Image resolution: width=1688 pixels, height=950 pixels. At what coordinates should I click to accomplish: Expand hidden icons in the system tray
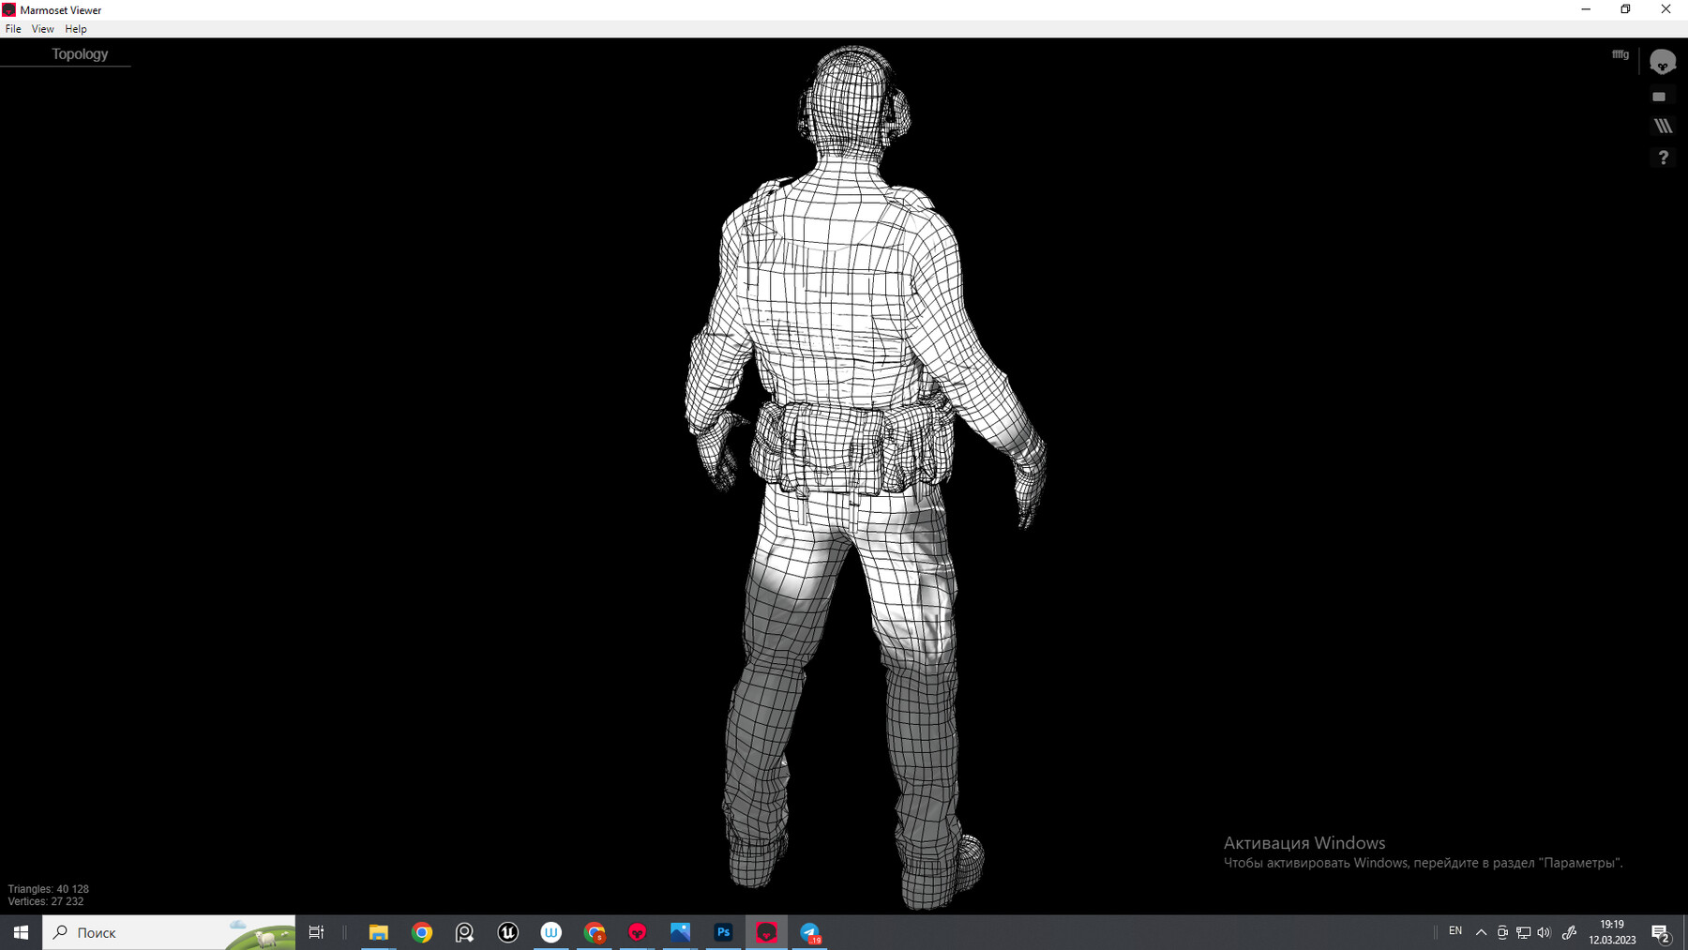[1480, 932]
